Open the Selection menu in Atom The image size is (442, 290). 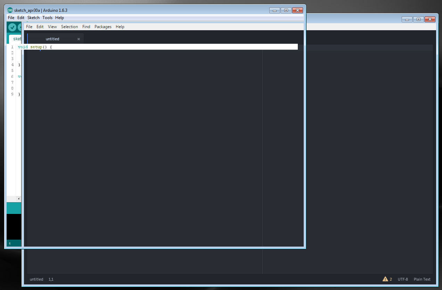[69, 27]
